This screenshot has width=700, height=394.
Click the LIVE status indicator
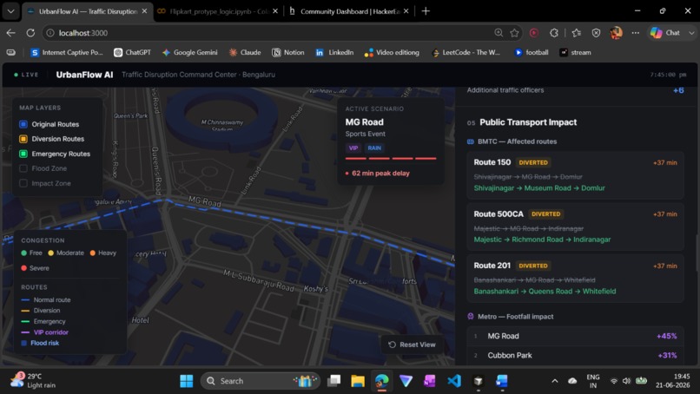[26, 75]
